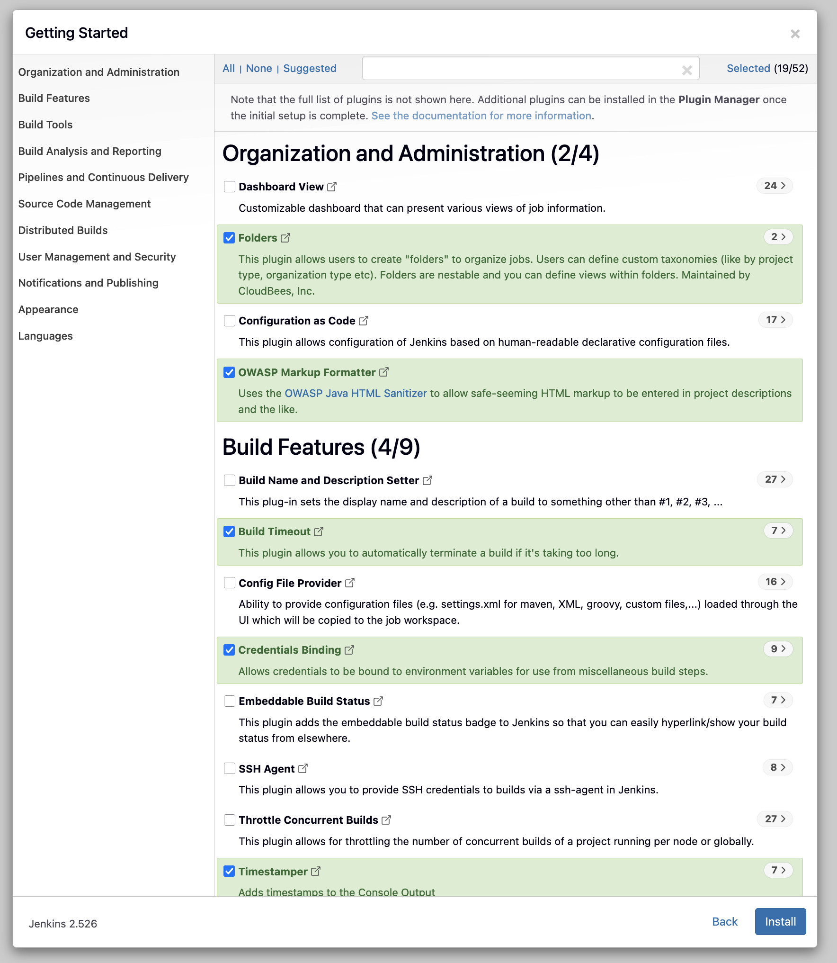Go to Source Code Management category

[x=84, y=204]
